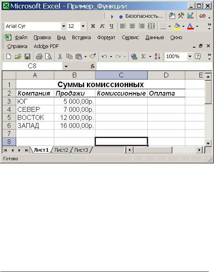The height and width of the screenshot is (272, 214).
Task: Apply the red font color
Action: click(191, 26)
